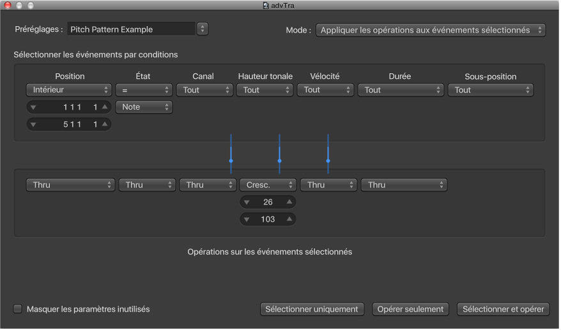Open the Sous-position Tout dropdown

pyautogui.click(x=490, y=90)
